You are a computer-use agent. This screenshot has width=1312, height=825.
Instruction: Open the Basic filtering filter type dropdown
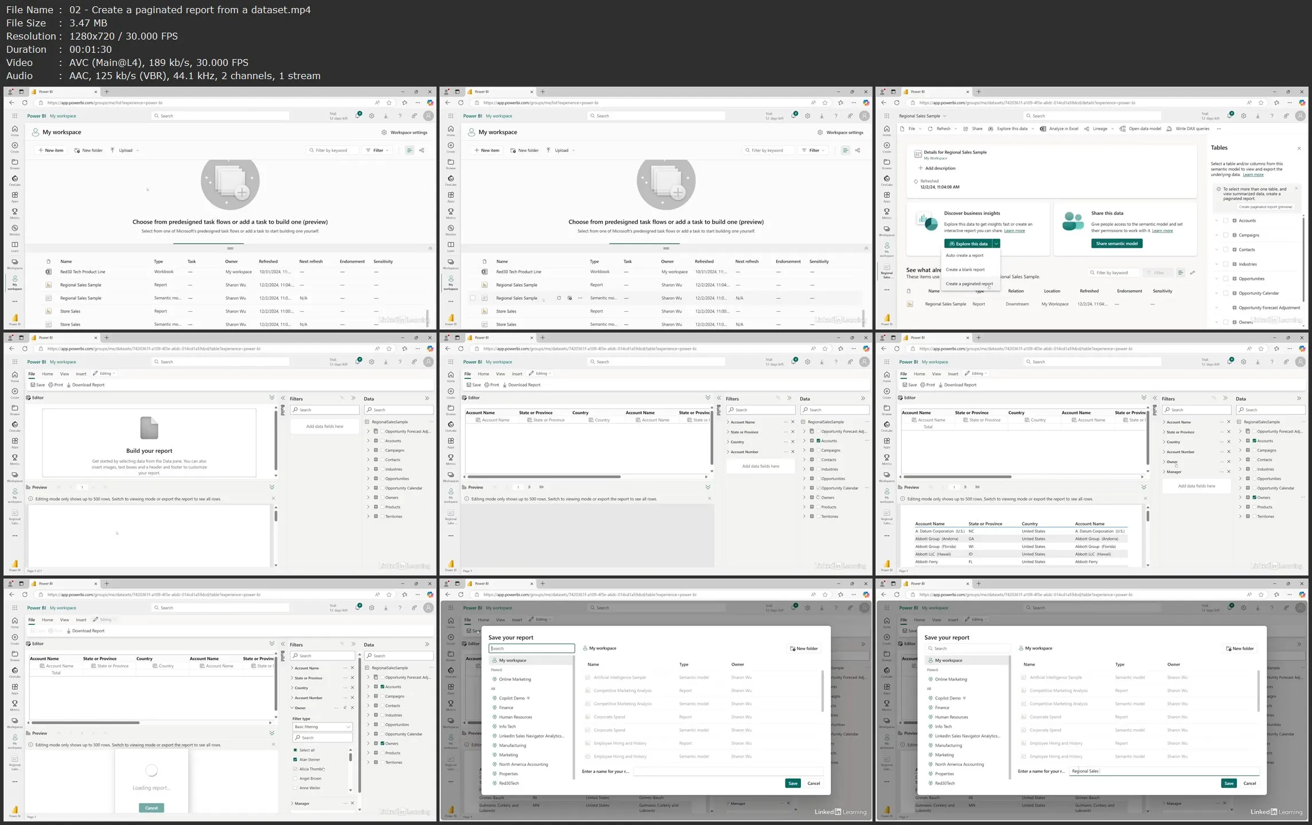pyautogui.click(x=322, y=727)
